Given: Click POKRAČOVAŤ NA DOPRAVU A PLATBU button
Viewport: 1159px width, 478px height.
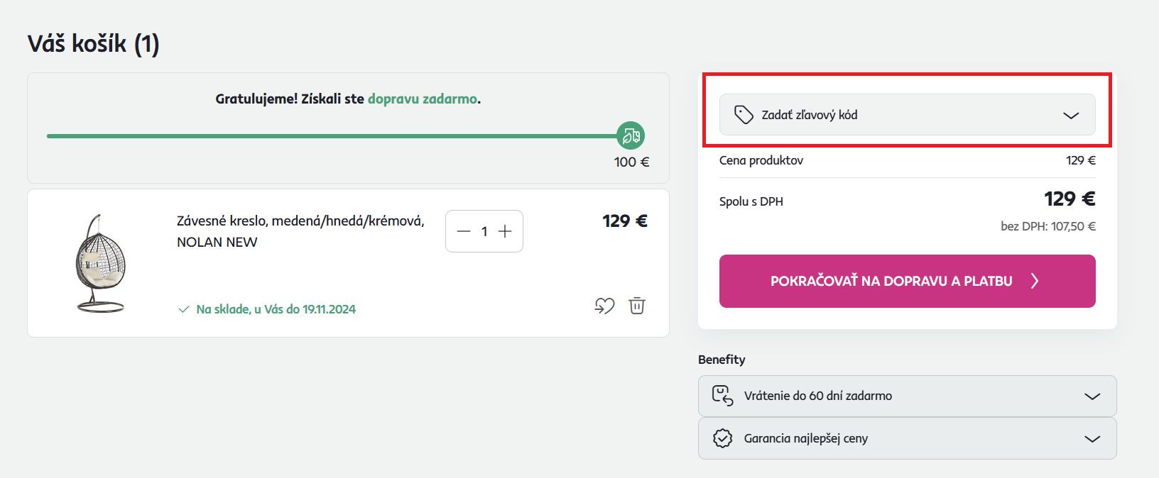Looking at the screenshot, I should (891, 282).
